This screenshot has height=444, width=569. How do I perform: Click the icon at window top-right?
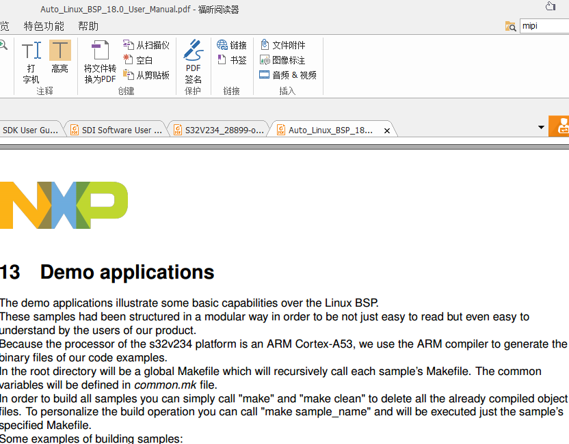(551, 7)
